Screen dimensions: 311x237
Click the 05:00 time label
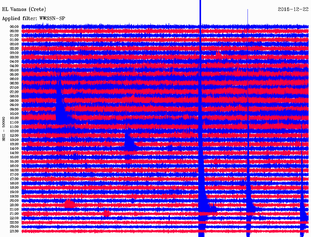[x=14, y=70]
